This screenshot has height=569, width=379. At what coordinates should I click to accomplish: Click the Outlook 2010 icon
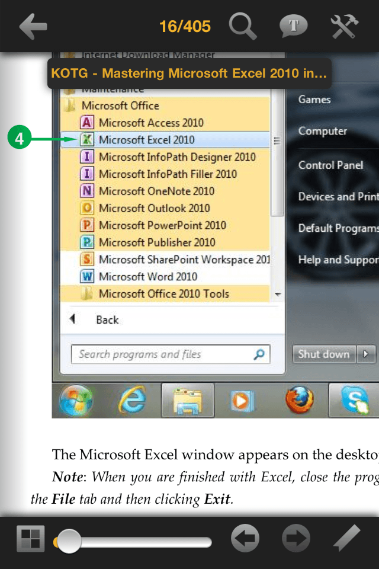tap(87, 208)
